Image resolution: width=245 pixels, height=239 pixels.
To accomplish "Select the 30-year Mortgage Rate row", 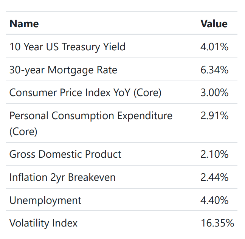I will point(122,70).
